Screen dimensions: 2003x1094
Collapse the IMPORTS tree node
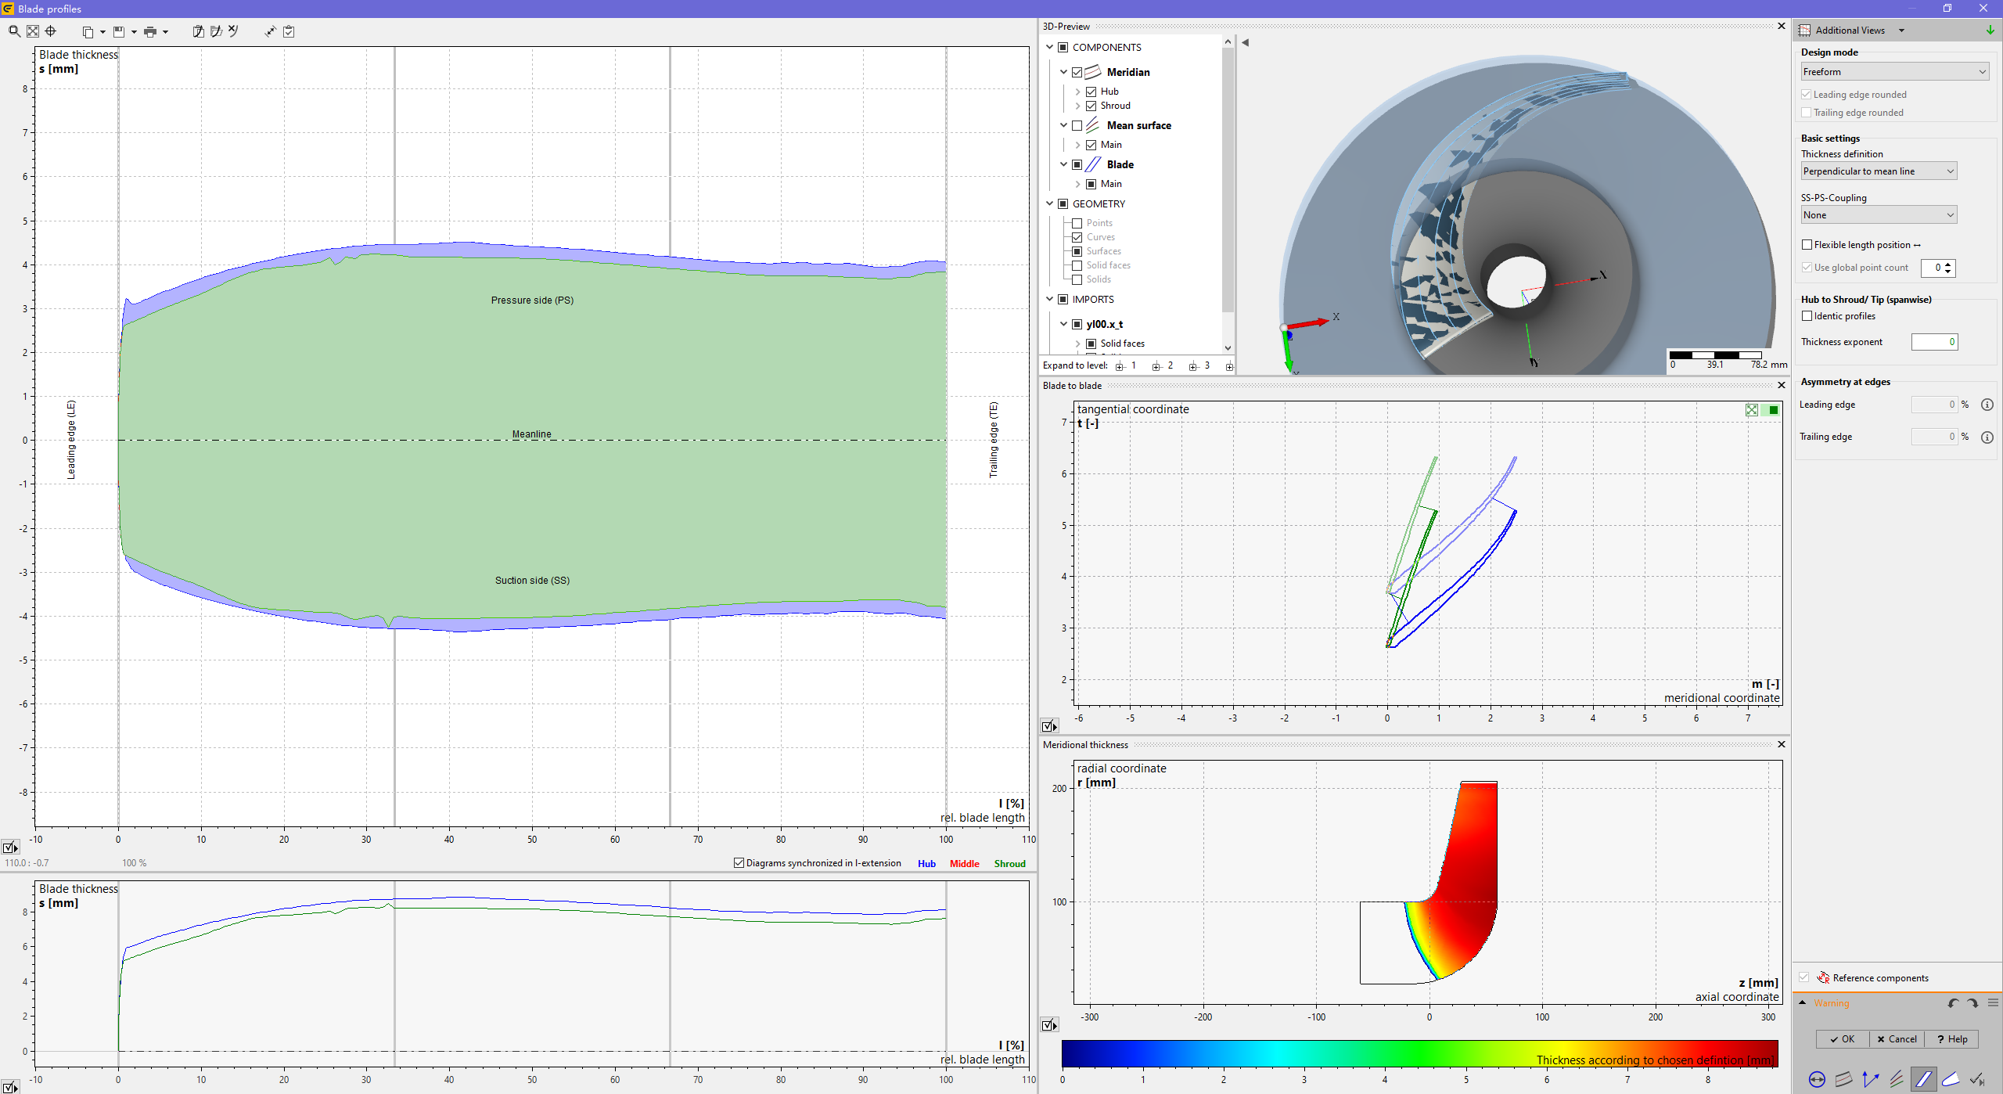(x=1050, y=299)
